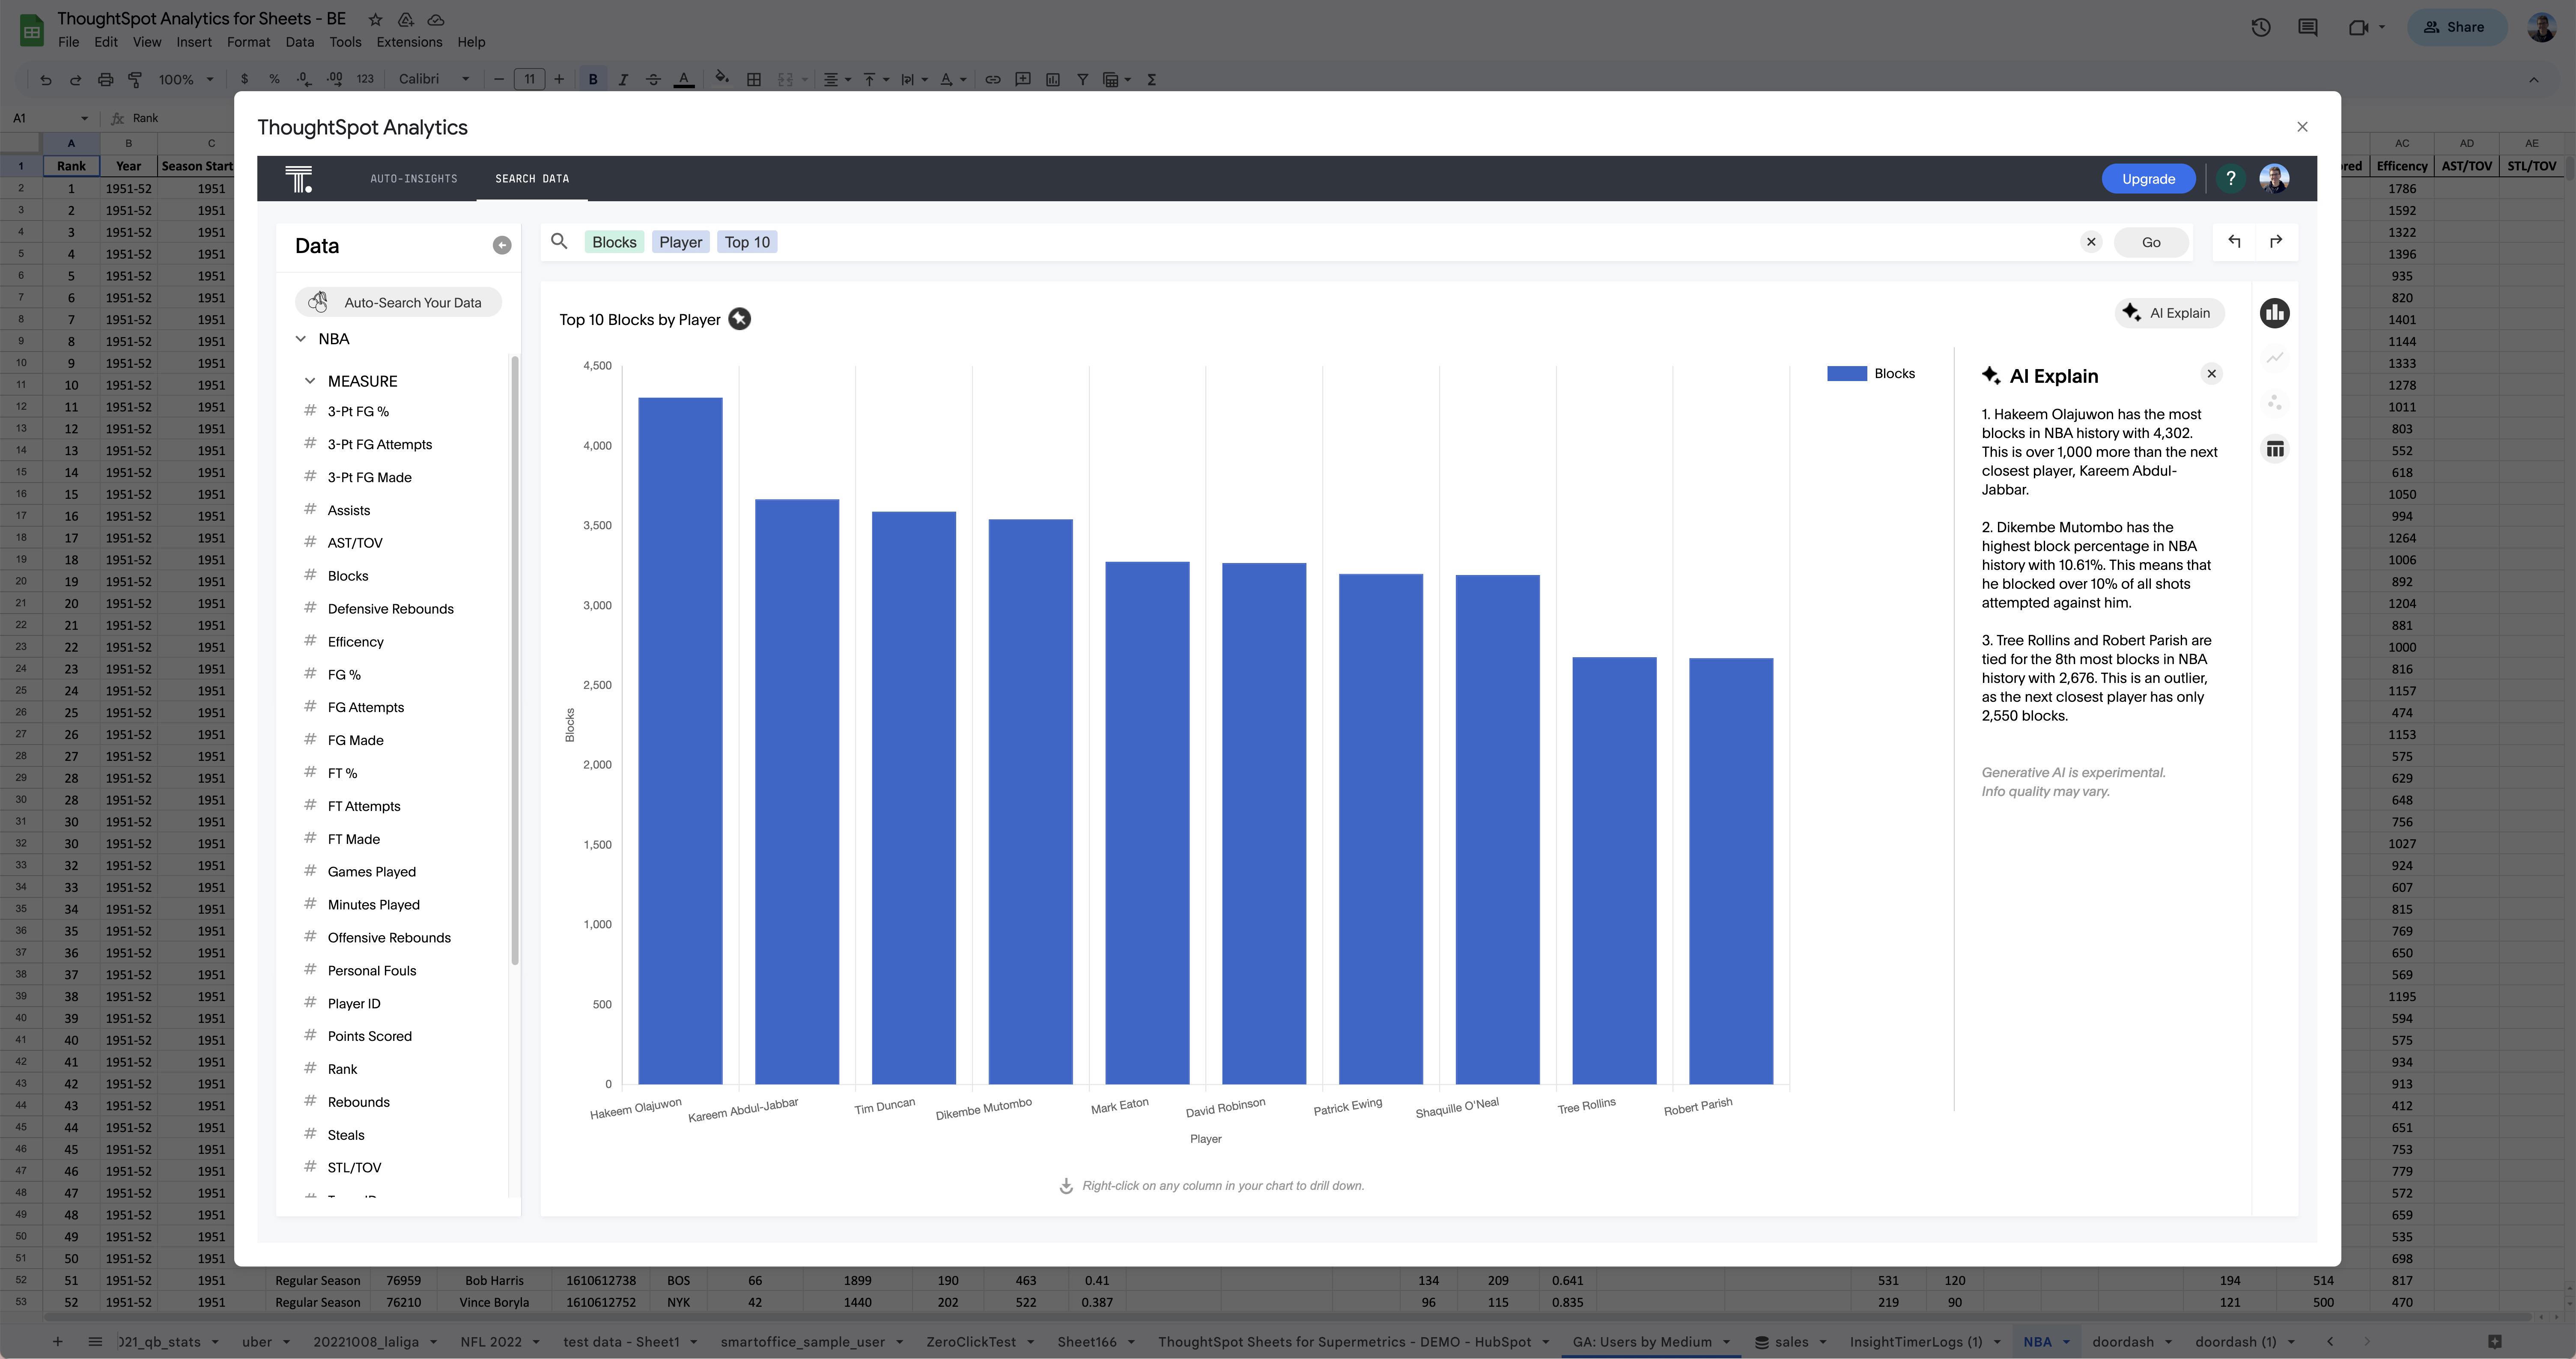Screen dimensions: 2576x1359
Task: Open the help question mark icon
Action: [x=2230, y=179]
